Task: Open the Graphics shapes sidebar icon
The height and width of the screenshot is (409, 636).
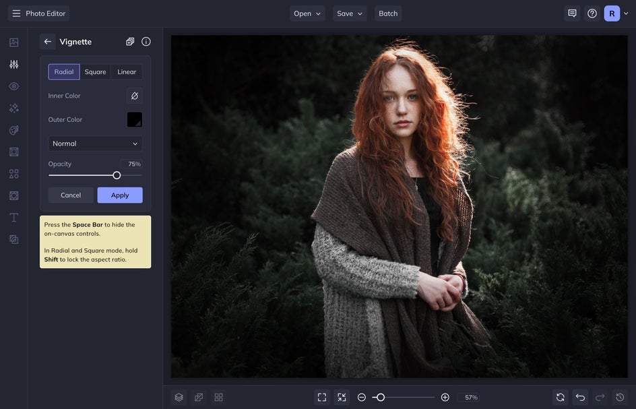Action: coord(13,174)
